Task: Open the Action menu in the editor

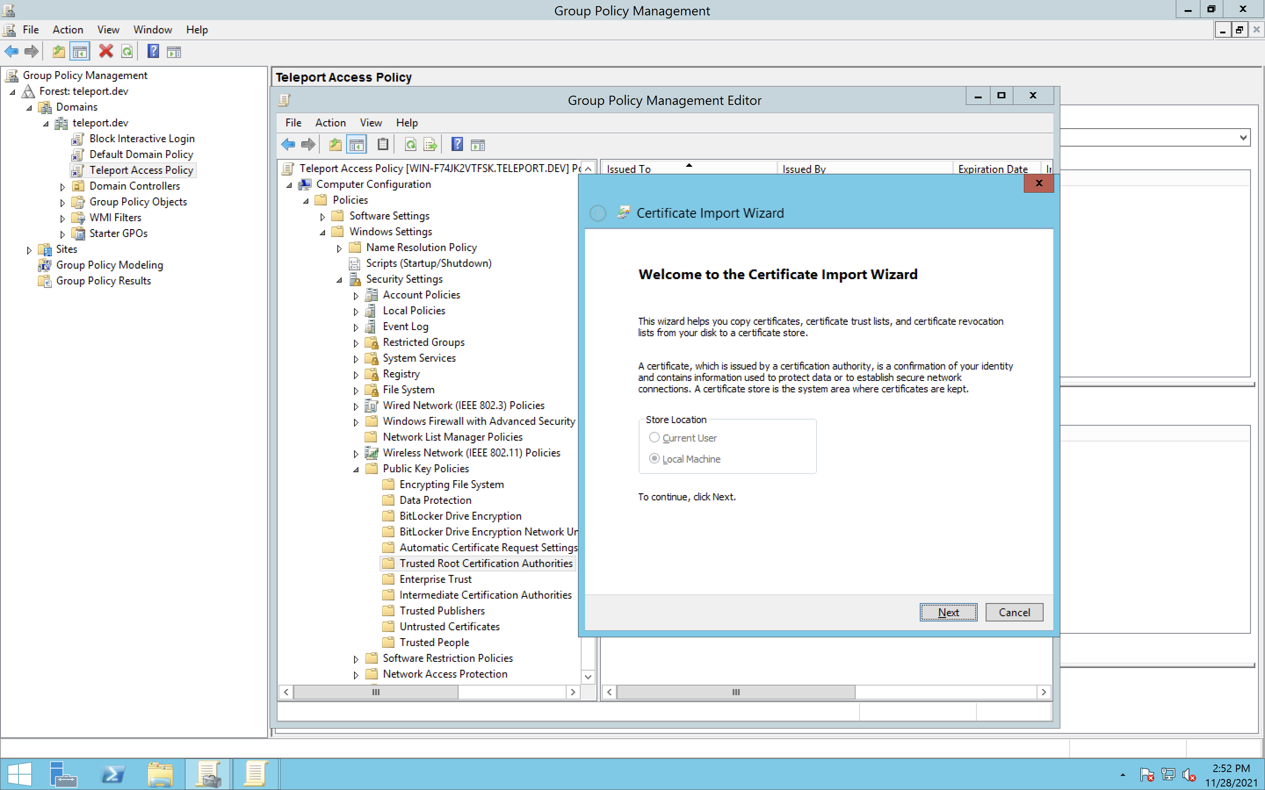Action: [330, 122]
